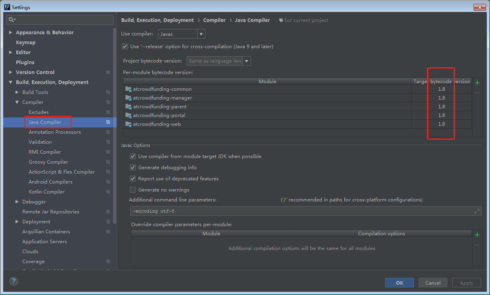Click the Module column header in bytecode table
The height and width of the screenshot is (295, 490).
267,81
